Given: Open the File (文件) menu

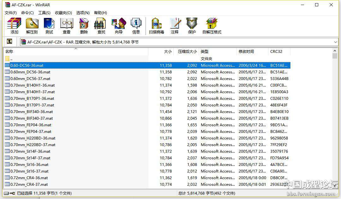Looking at the screenshot, I should coord(10,13).
